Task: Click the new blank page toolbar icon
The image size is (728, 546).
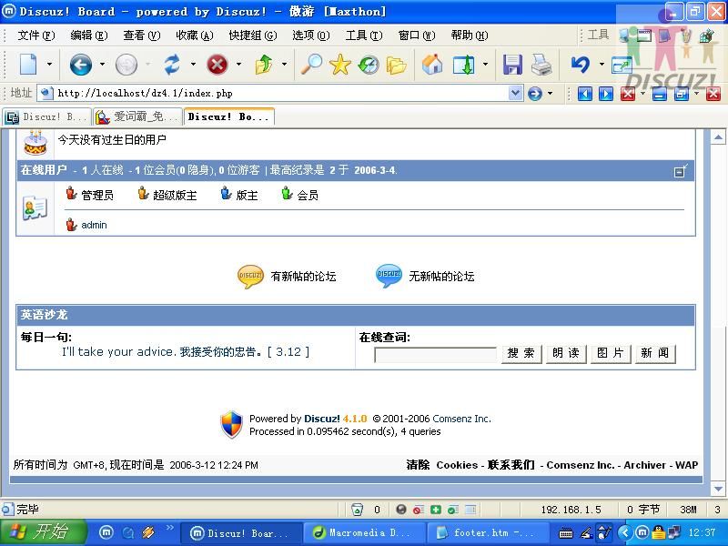Action: pyautogui.click(x=28, y=64)
